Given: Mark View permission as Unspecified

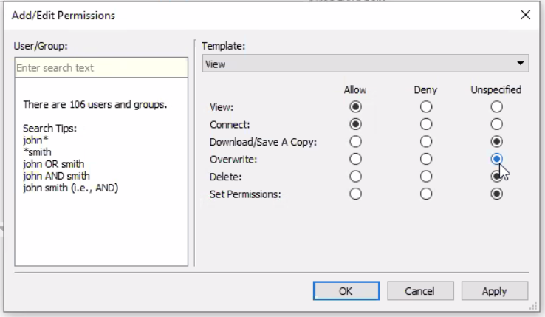Looking at the screenshot, I should (x=497, y=106).
